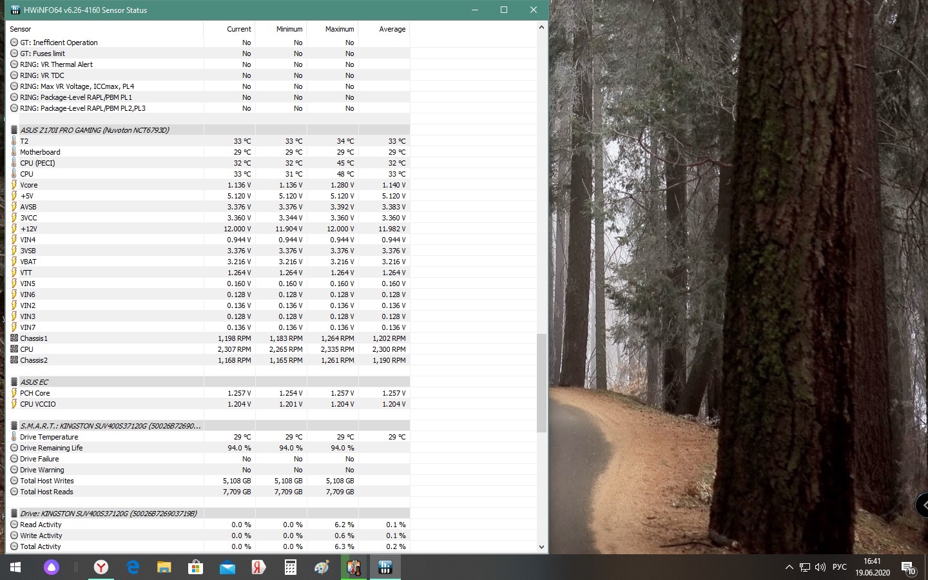Open the network icon in system tray
Image resolution: width=928 pixels, height=580 pixels.
point(805,567)
